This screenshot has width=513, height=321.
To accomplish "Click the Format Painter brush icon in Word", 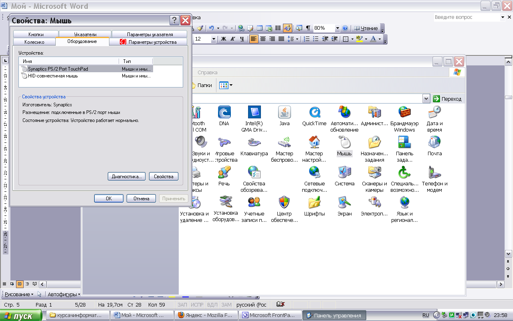I will click(200, 28).
